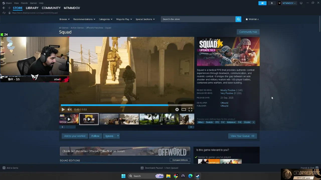Open the speedometer app in the taskbar

pos(183,176)
